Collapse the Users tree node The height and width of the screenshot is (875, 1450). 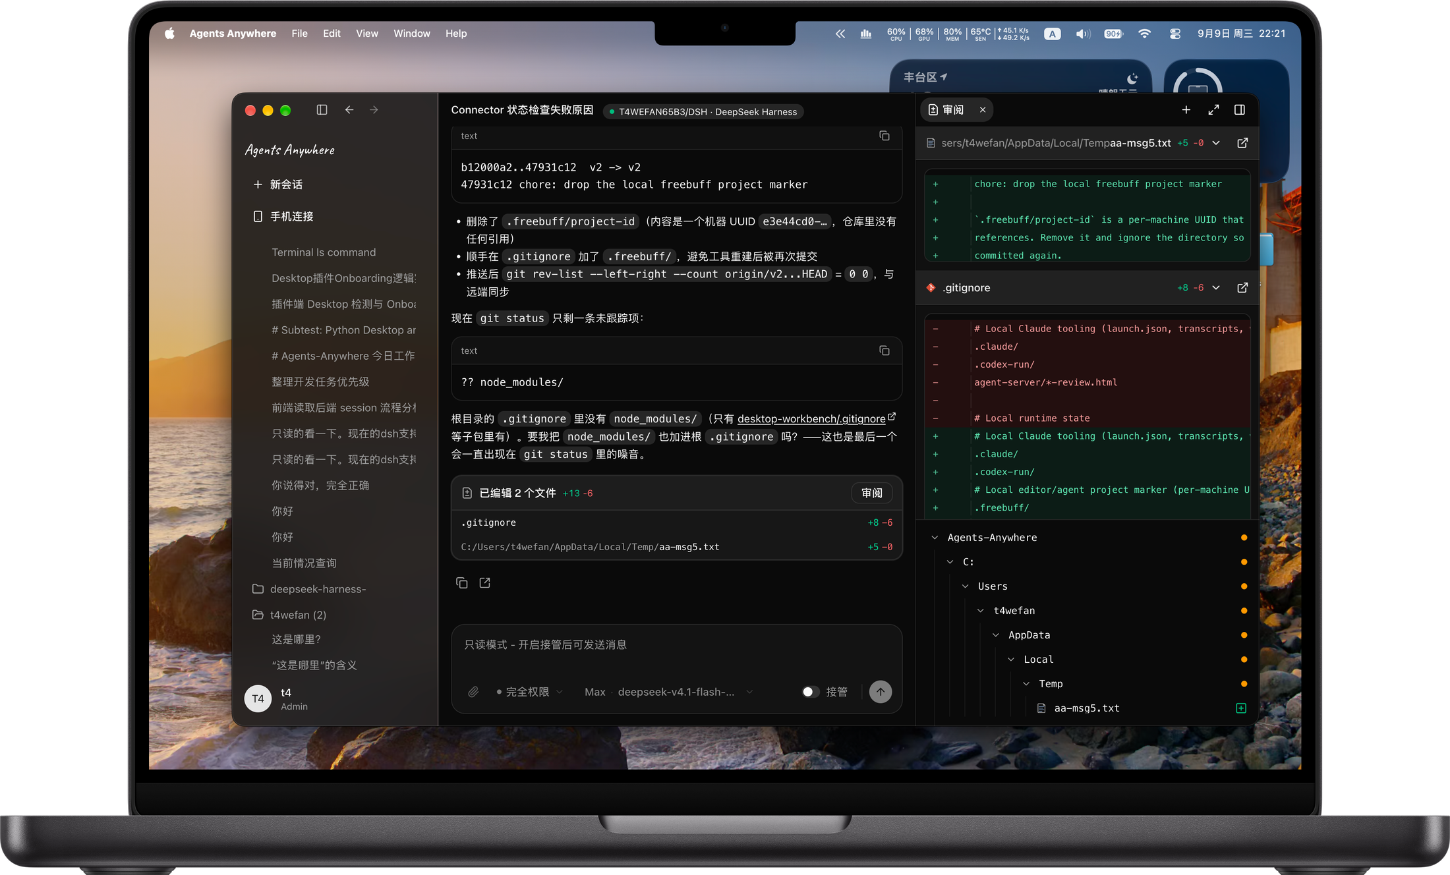click(965, 586)
